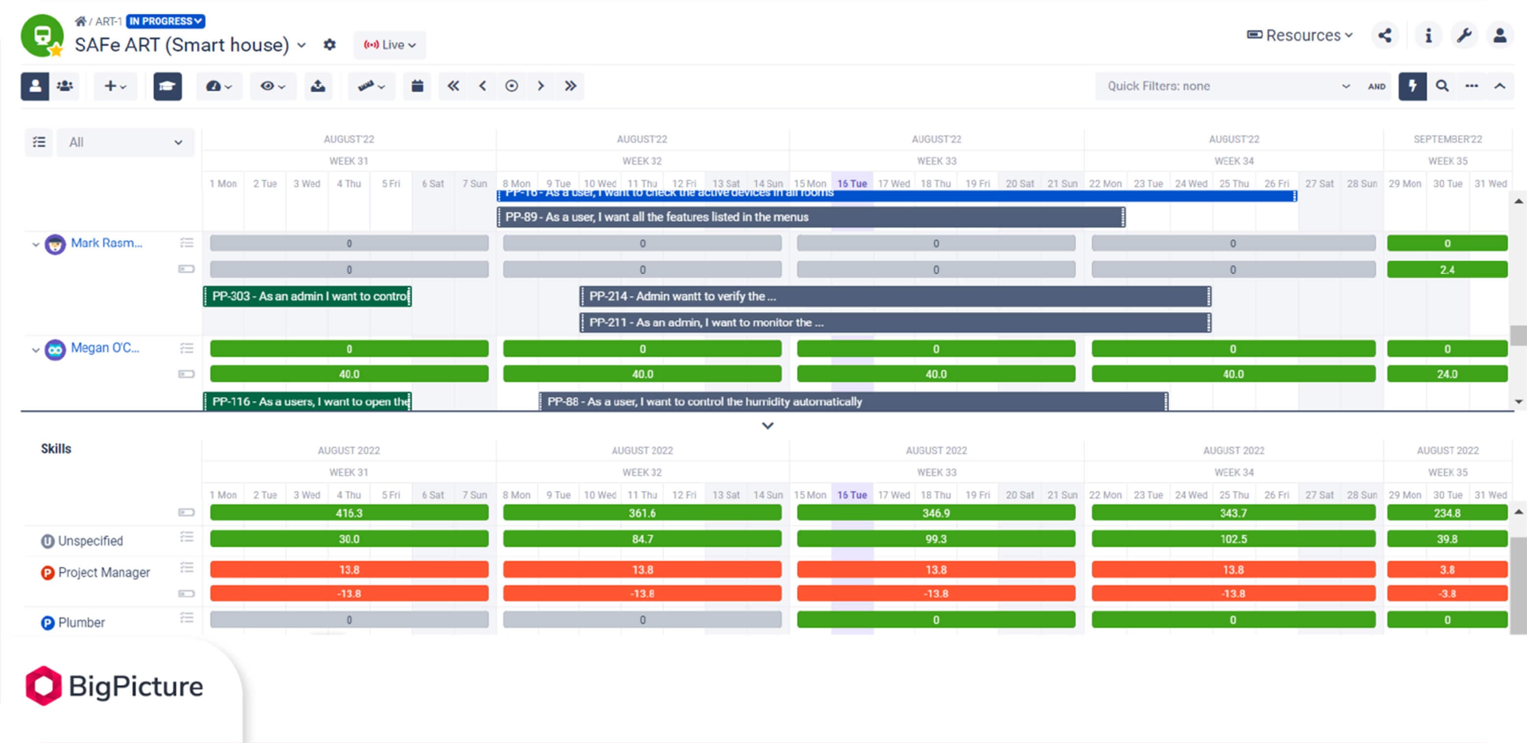Open the Live mode dropdown
1527x743 pixels.
(x=390, y=45)
